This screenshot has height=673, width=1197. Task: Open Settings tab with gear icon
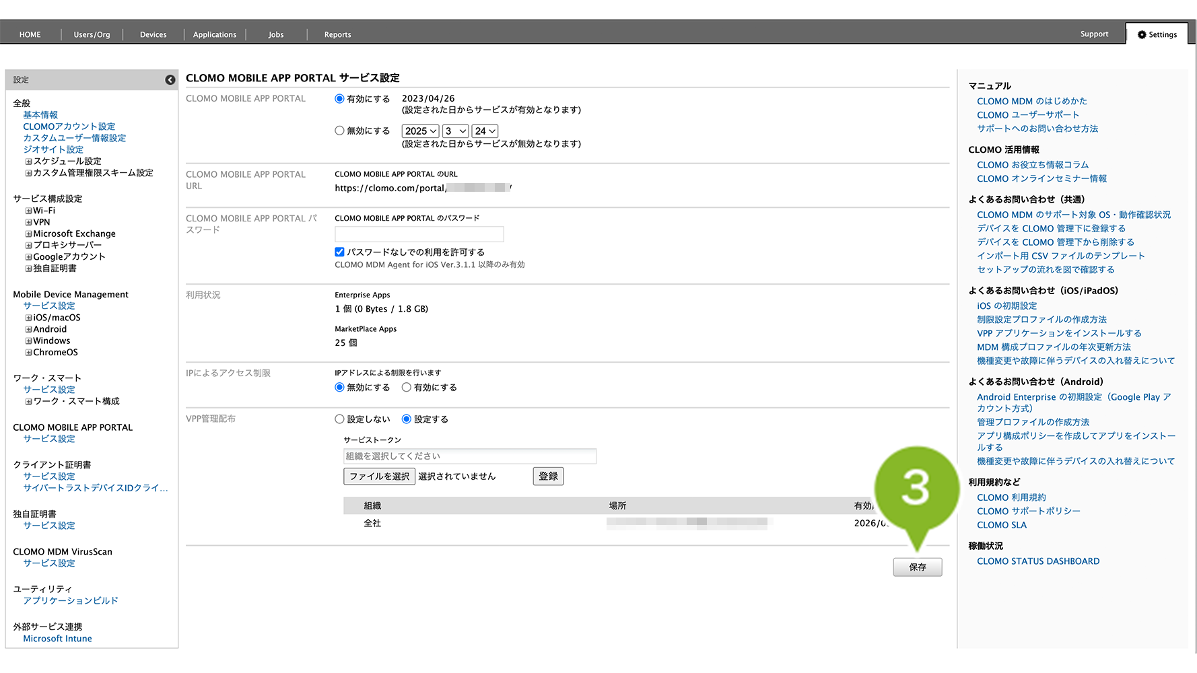(x=1157, y=34)
